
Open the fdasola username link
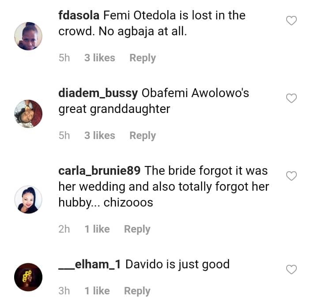(79, 15)
